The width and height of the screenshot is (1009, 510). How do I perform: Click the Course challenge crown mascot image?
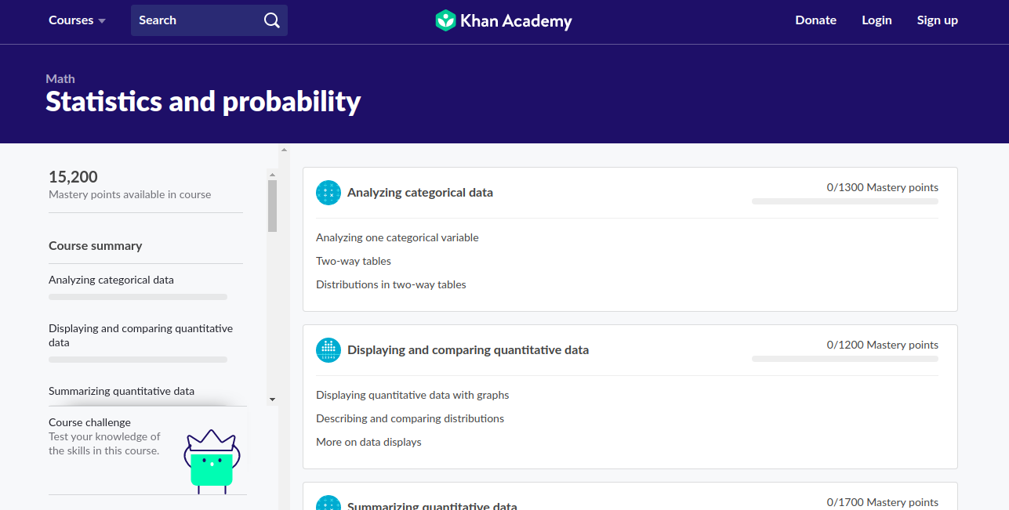coord(212,461)
